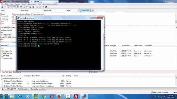Click the PuTTY taskbar icon
Viewport: 177px width, 99px height.
84,97
